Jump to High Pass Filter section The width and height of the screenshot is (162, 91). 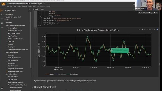tap(12, 36)
